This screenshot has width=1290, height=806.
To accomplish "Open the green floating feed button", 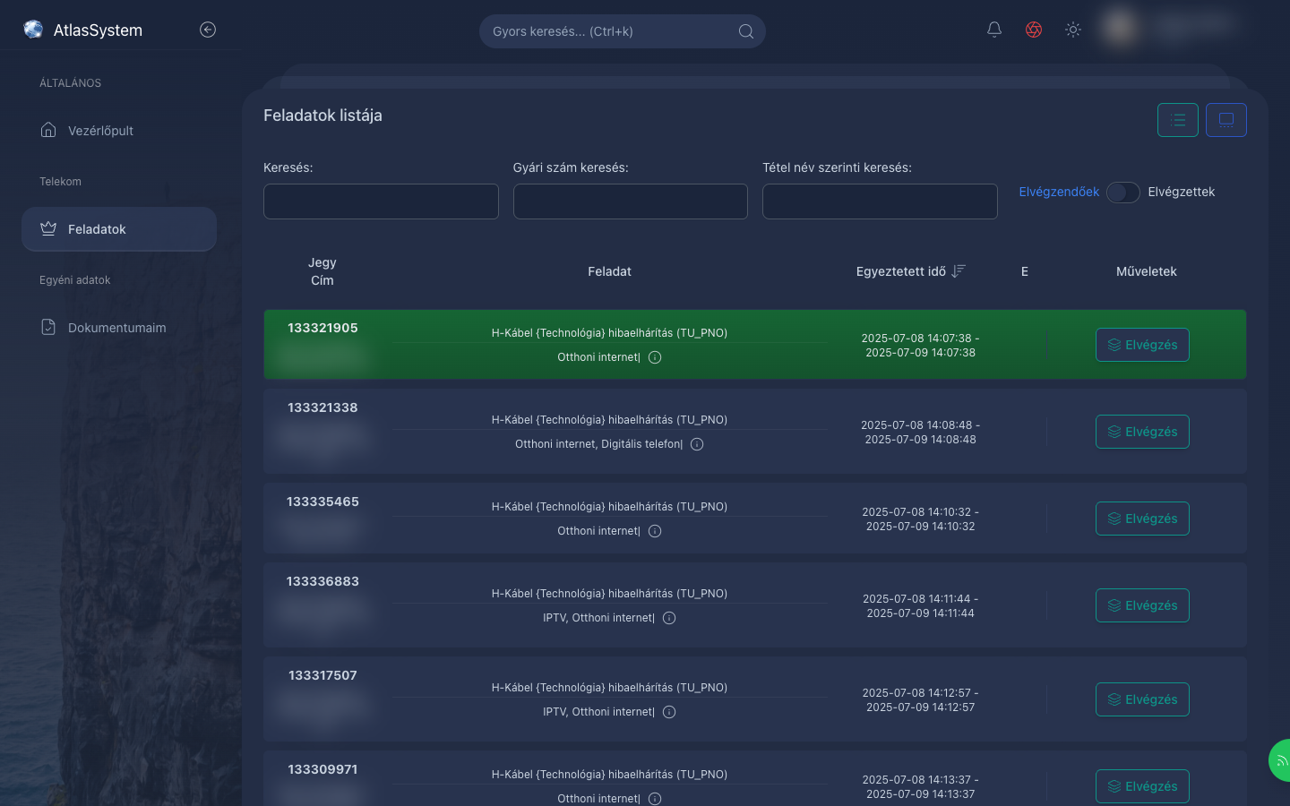I will 1280,760.
